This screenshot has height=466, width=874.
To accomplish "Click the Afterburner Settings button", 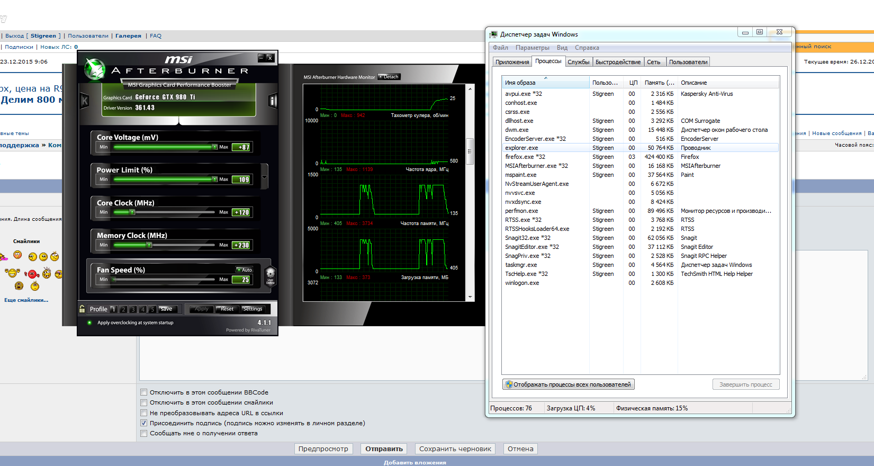I will (x=253, y=309).
